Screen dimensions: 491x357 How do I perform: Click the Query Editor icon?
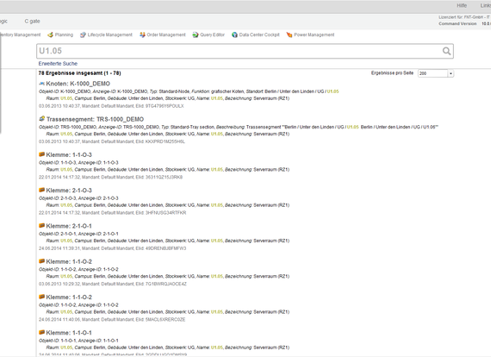[x=196, y=34]
